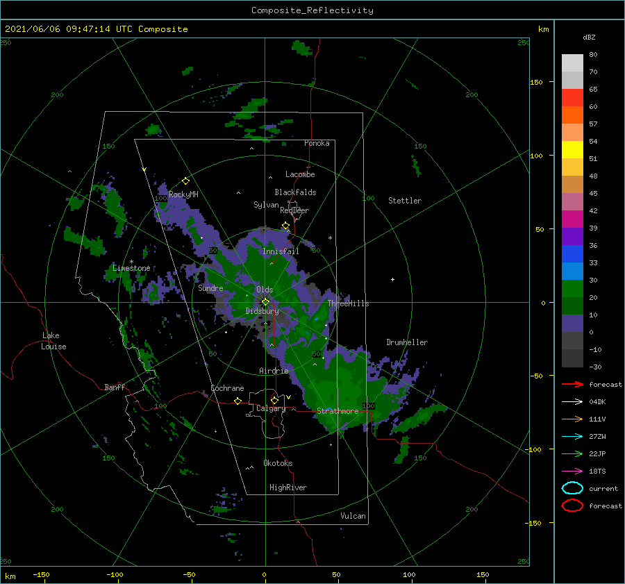Viewport: 625px width, 584px height.
Task: Click the Calgary city label
Action: pos(271,408)
